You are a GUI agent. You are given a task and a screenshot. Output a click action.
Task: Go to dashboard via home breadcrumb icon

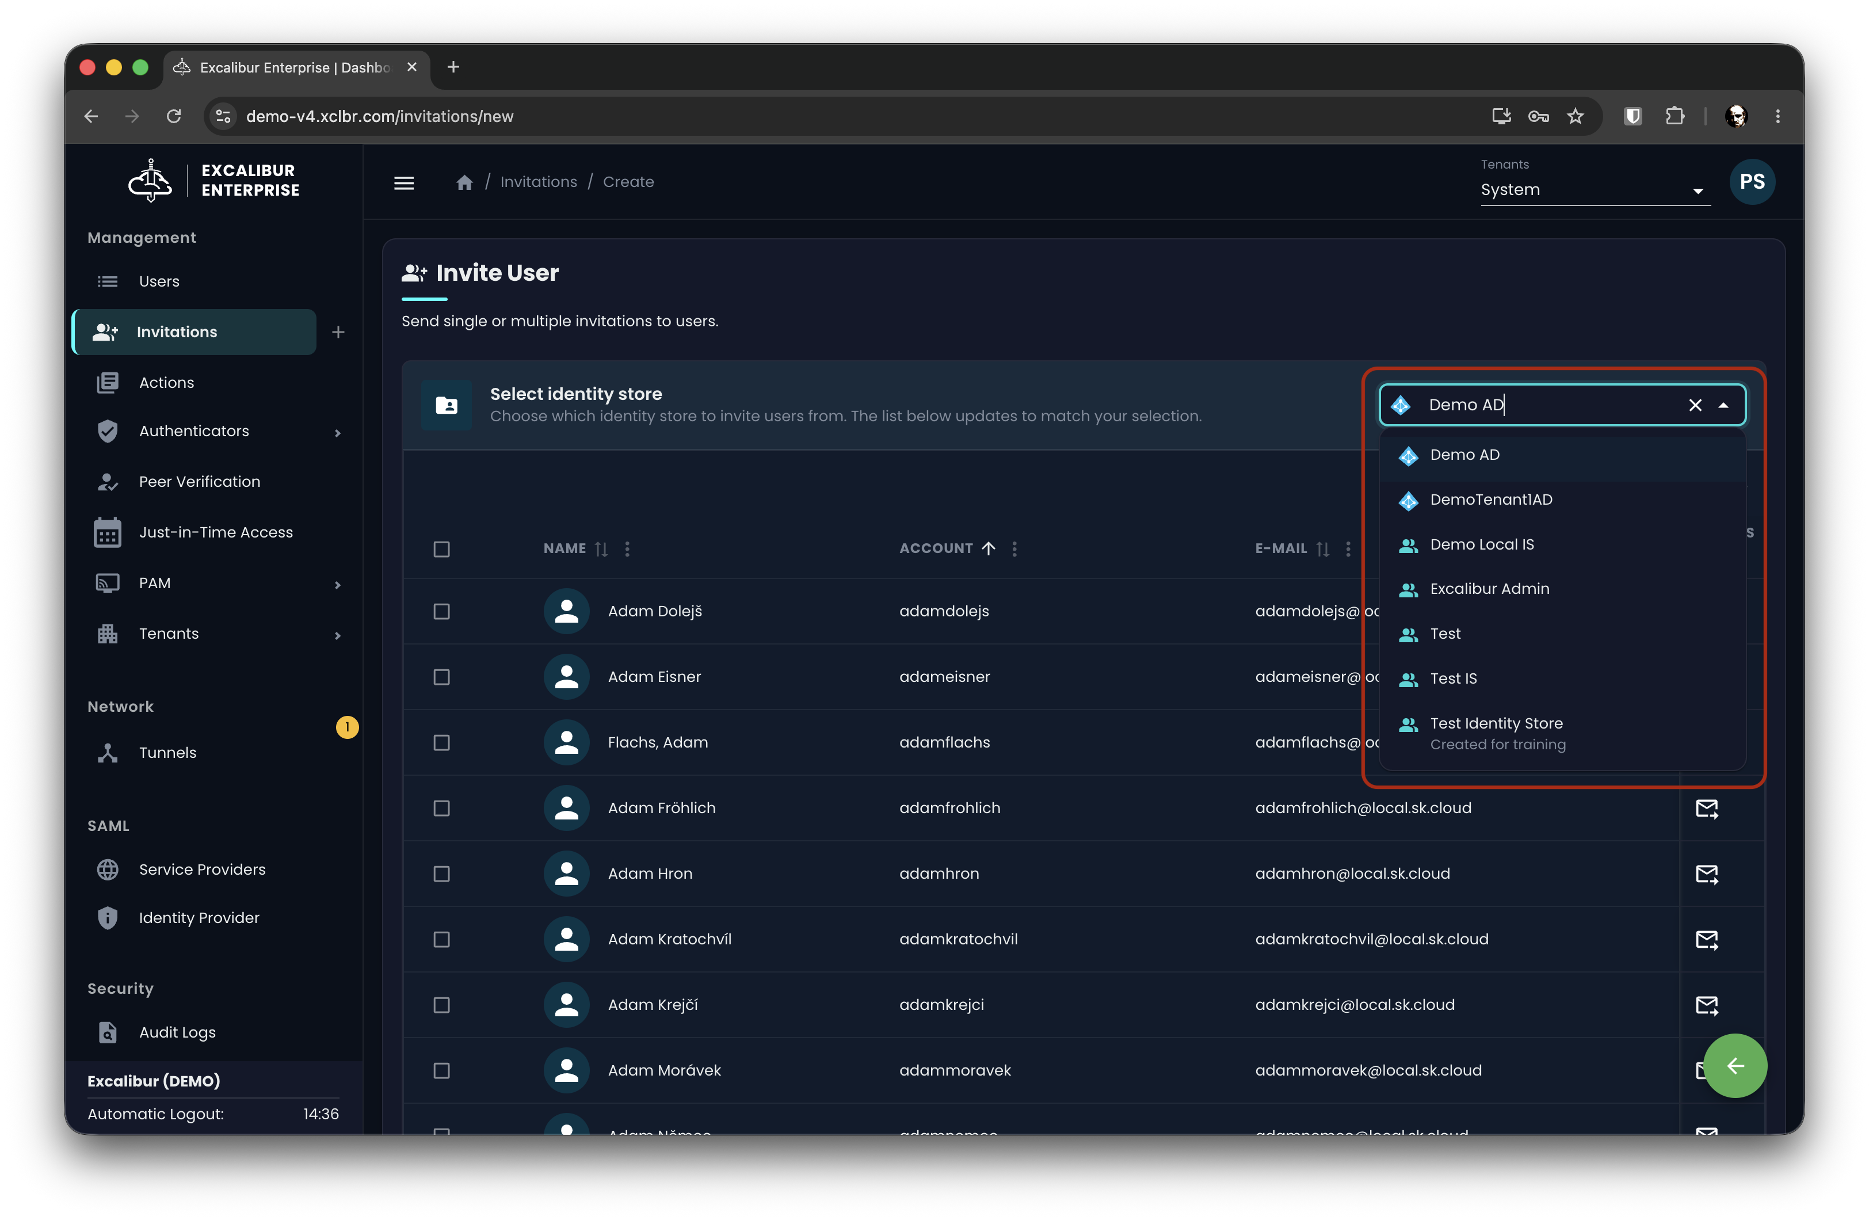[464, 182]
